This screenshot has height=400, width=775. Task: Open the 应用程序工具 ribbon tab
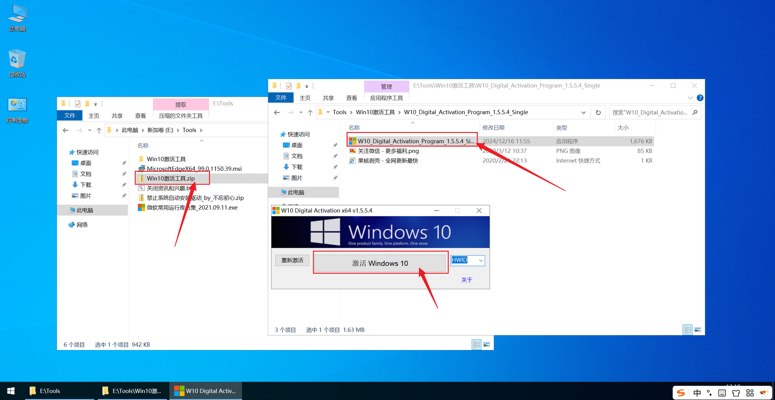(x=386, y=98)
